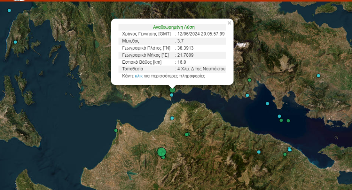Screen dimensions: 352x190
Task: Click the 'Γεωγραφικό Μήκος [°E]' label
Action: 145,55
